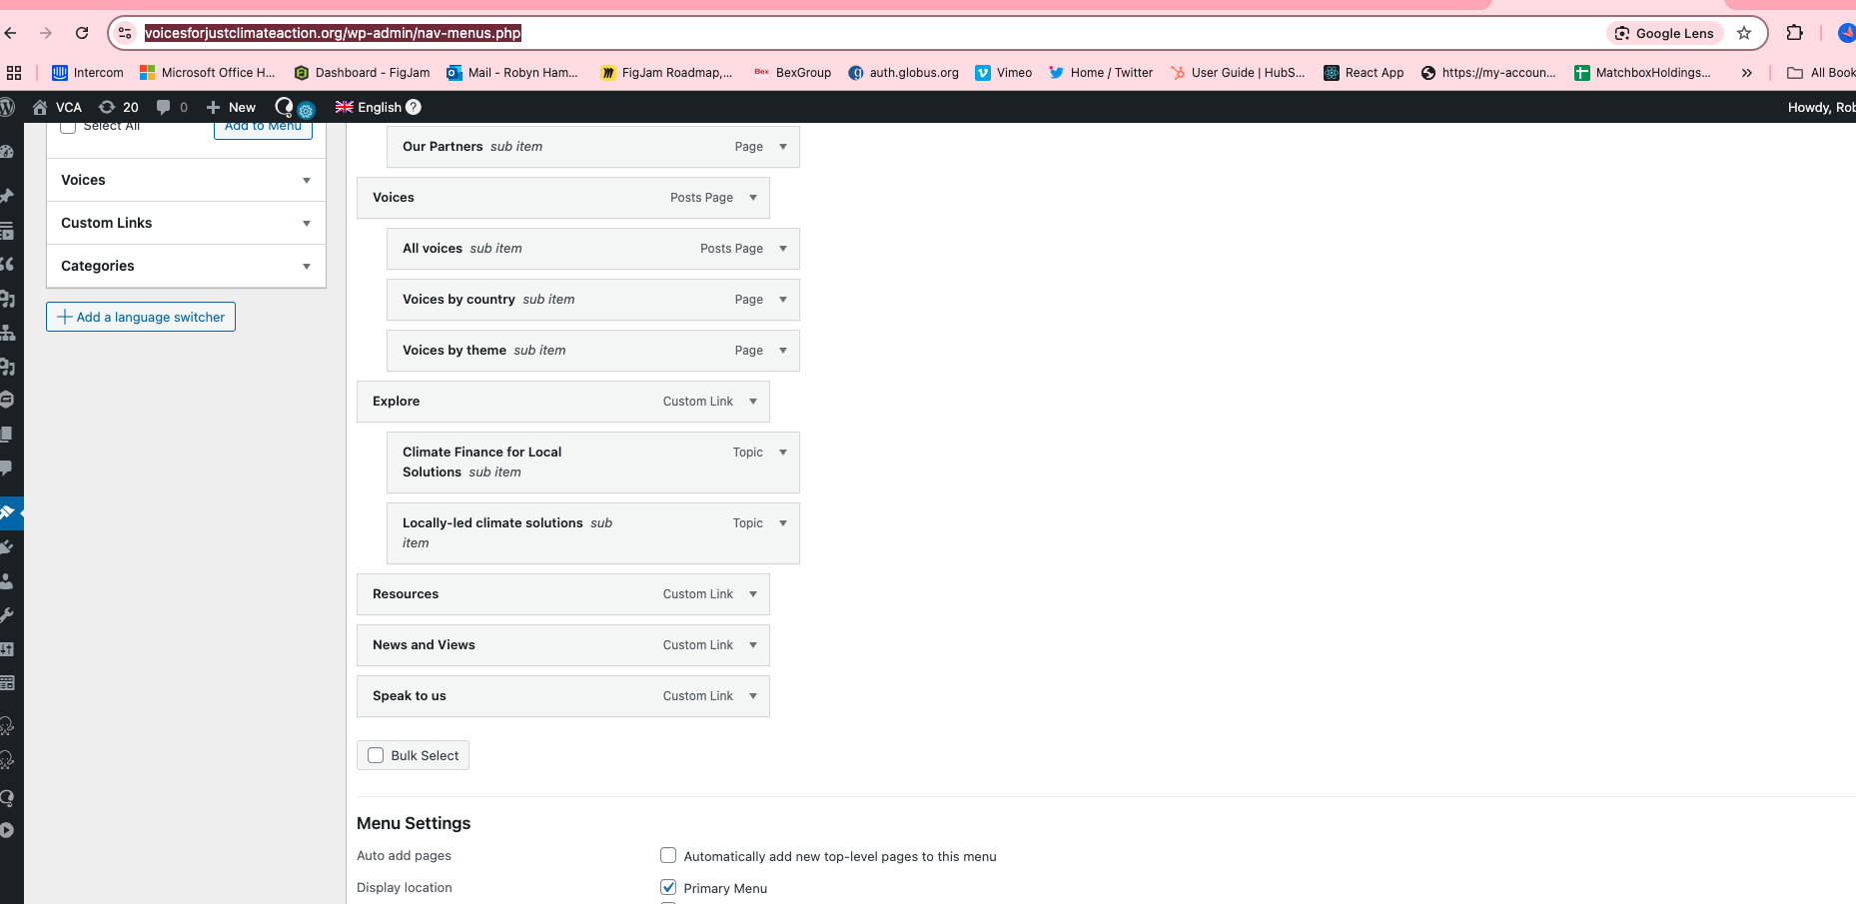This screenshot has width=1856, height=904.
Task: Click the help question mark beside English
Action: point(414,107)
